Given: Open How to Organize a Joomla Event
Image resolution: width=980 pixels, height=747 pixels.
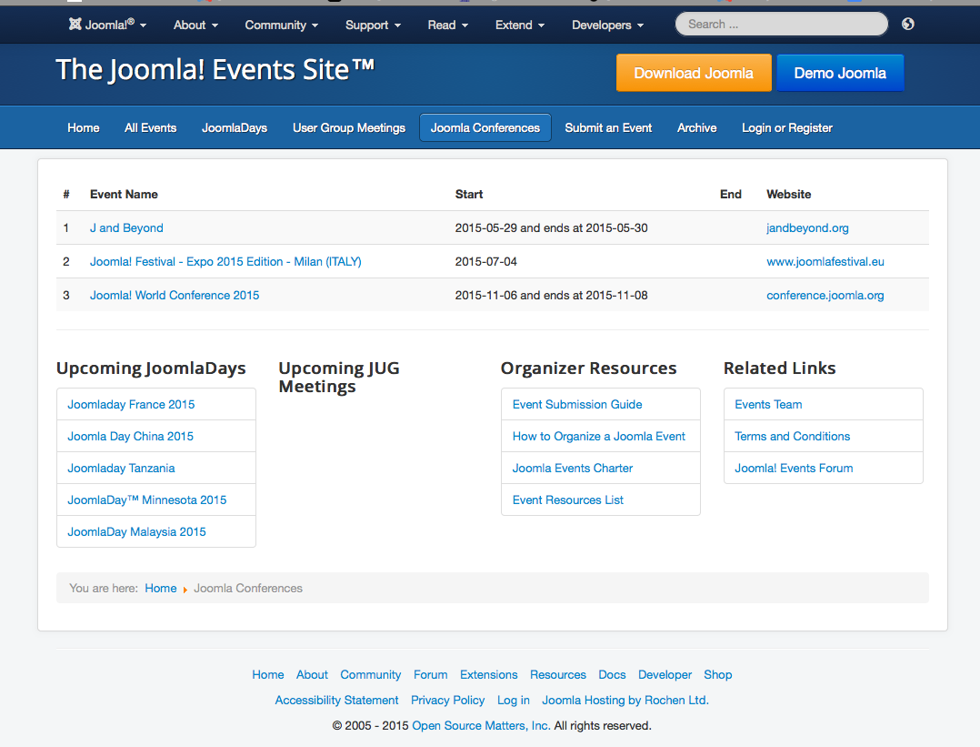Looking at the screenshot, I should click(x=599, y=436).
